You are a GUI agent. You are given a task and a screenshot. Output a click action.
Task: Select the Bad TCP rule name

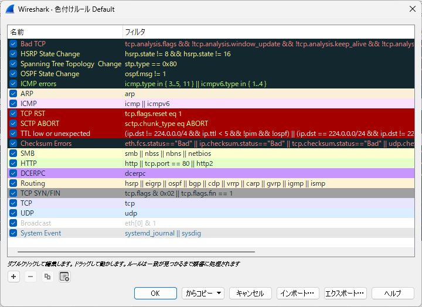coord(33,44)
